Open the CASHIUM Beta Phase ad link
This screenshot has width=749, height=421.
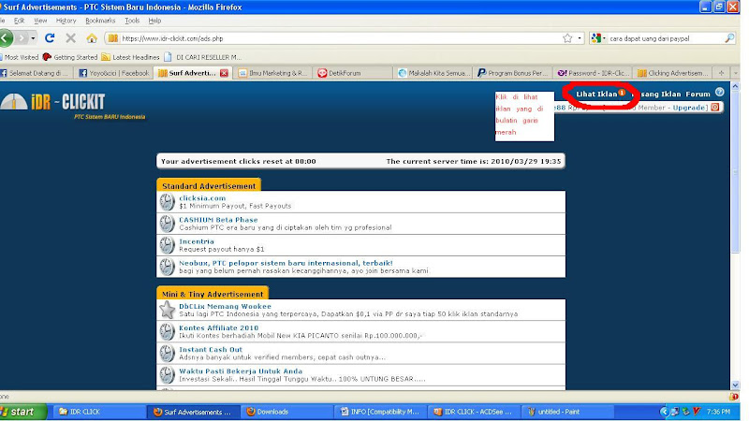[218, 220]
